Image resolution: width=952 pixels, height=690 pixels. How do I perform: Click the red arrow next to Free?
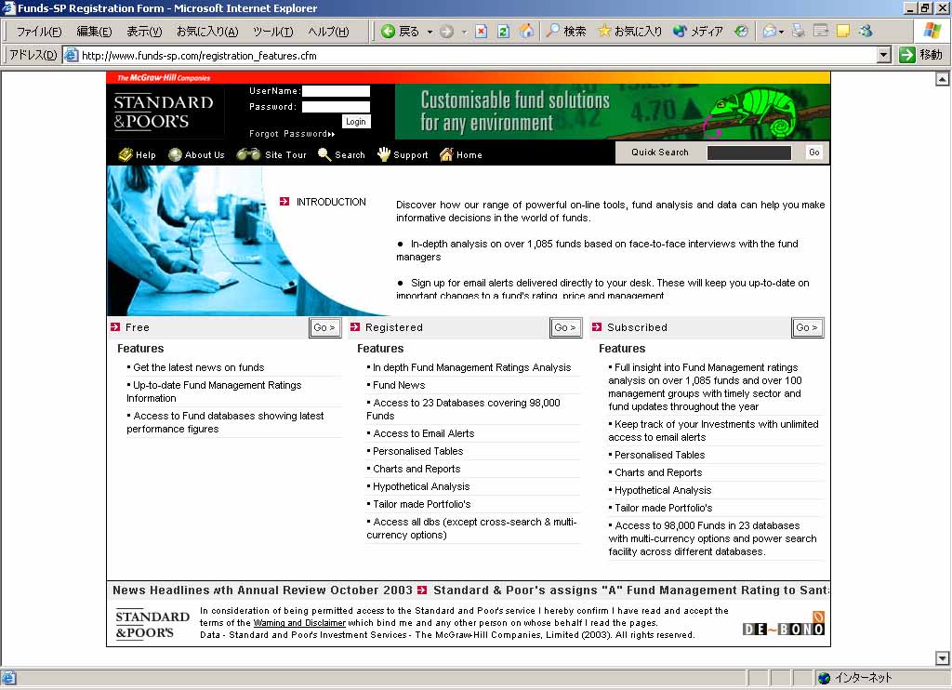pos(115,327)
